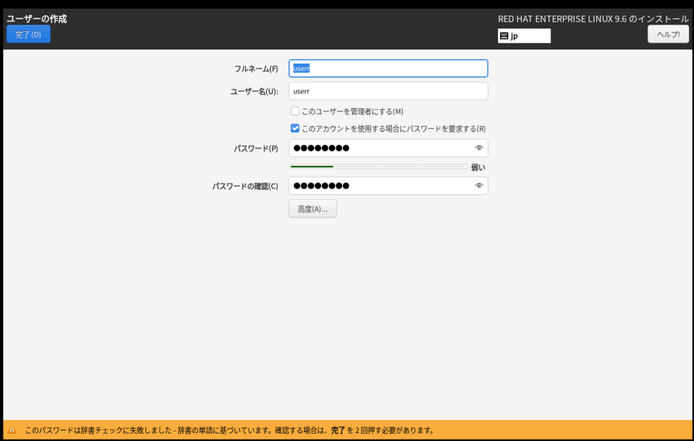Screen dimensions: 694x441
Task: Click the 弱い password strength label
Action: coord(478,167)
